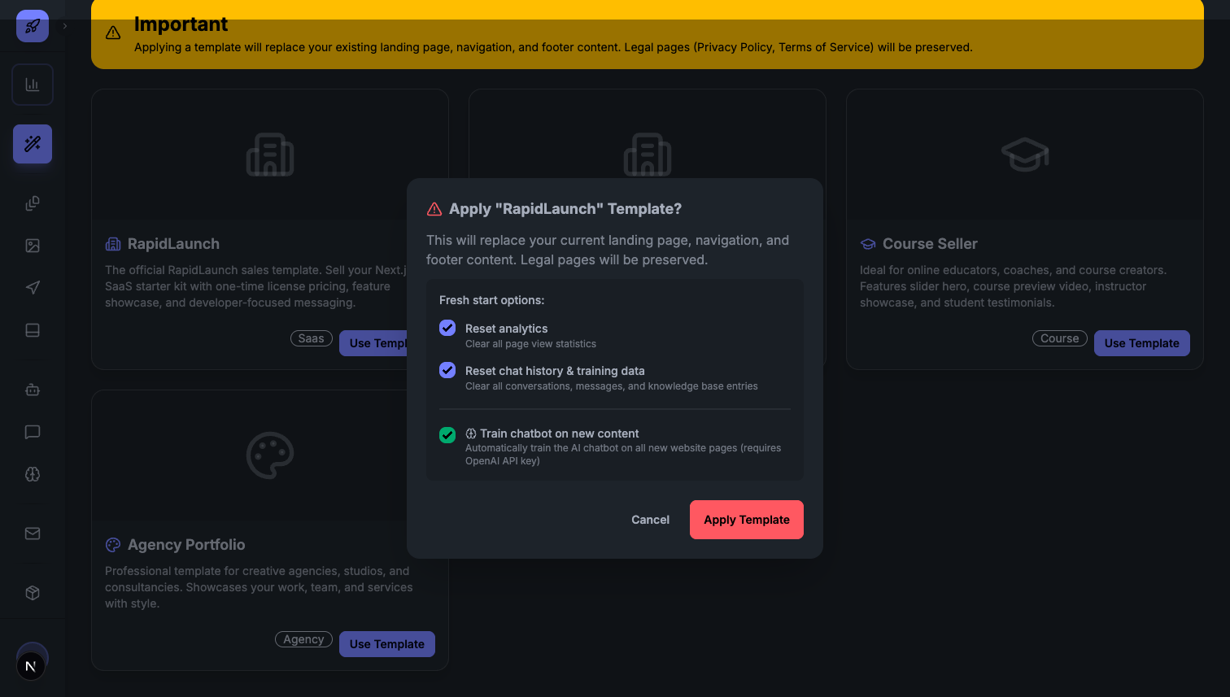Open the chatbot robot sidebar icon

point(33,390)
